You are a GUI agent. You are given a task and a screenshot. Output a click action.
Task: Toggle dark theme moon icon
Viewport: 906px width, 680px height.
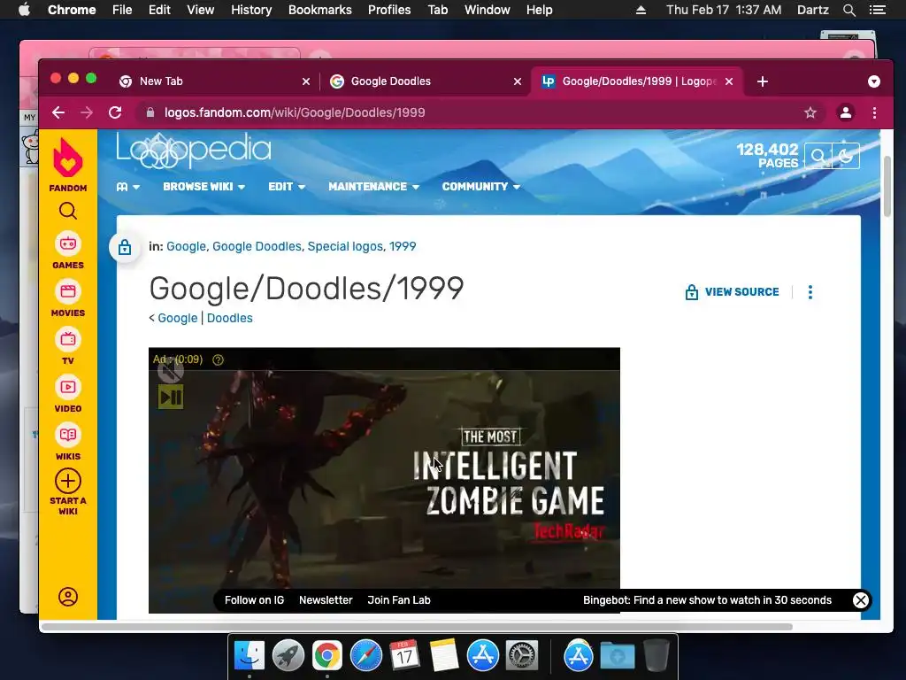pyautogui.click(x=846, y=156)
